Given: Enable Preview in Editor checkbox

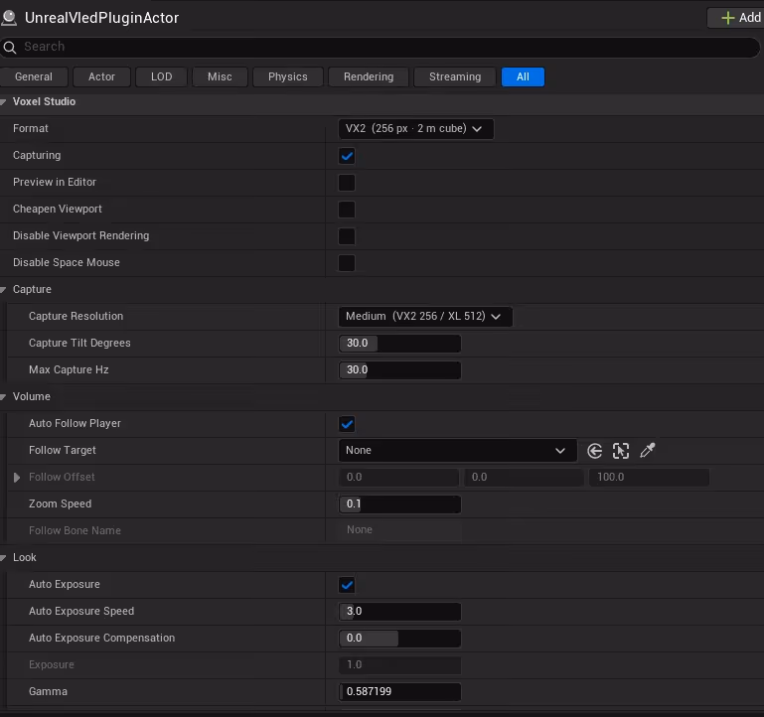Looking at the screenshot, I should coord(347,183).
